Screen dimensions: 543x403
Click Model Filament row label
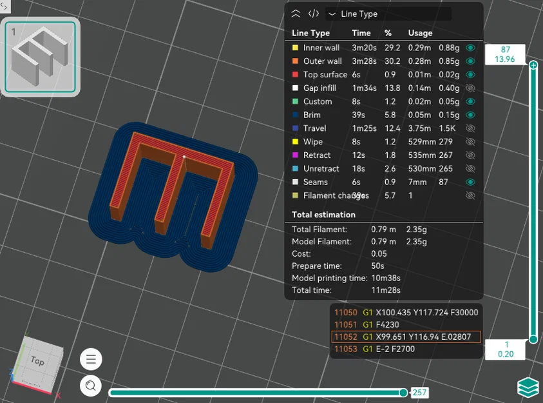321,242
